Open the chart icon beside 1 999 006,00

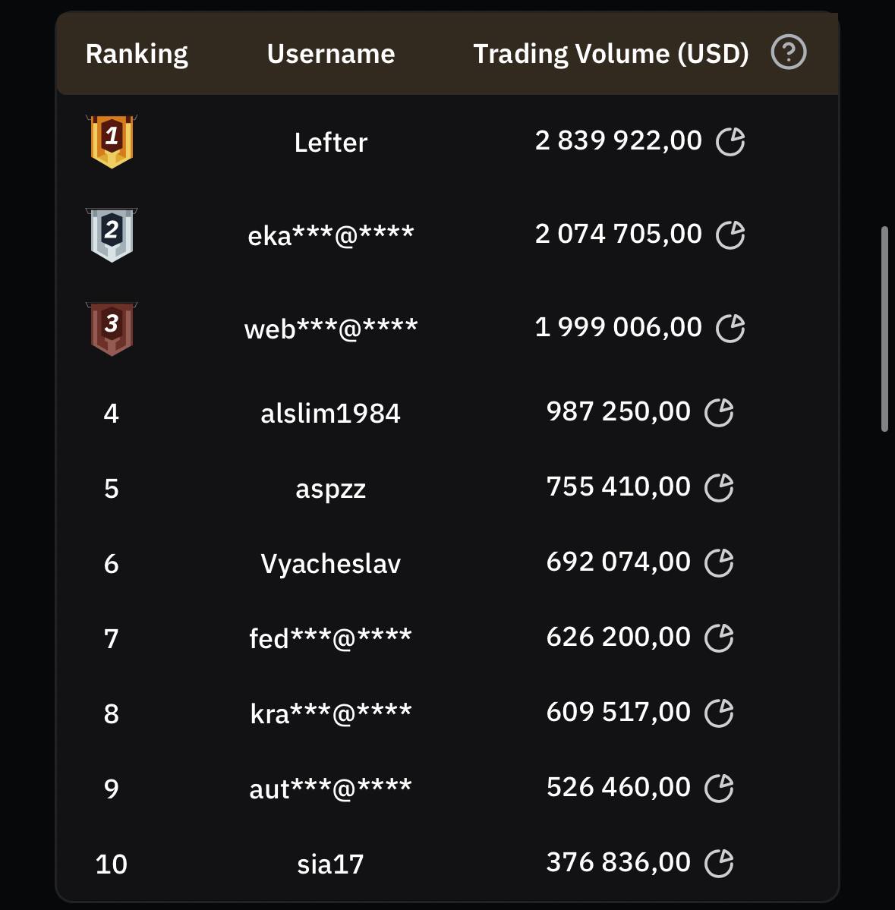pos(730,329)
